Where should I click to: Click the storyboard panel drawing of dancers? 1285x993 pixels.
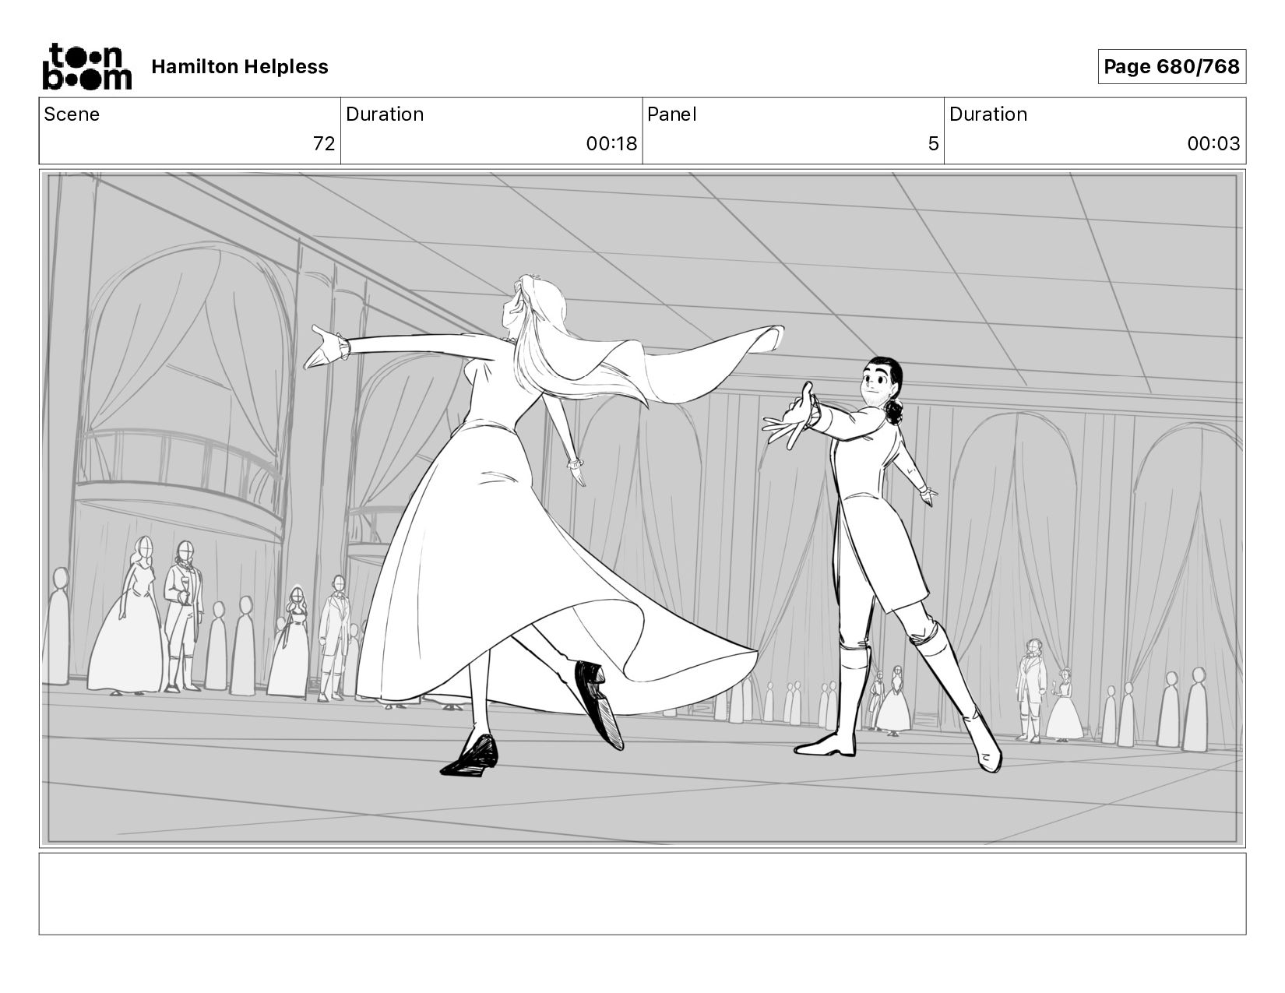click(x=642, y=509)
